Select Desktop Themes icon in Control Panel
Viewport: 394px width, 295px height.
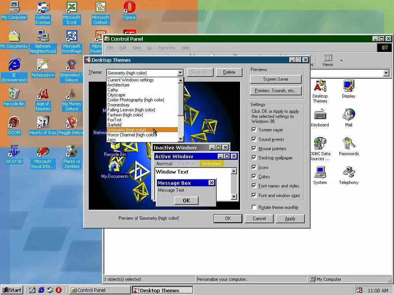click(320, 91)
